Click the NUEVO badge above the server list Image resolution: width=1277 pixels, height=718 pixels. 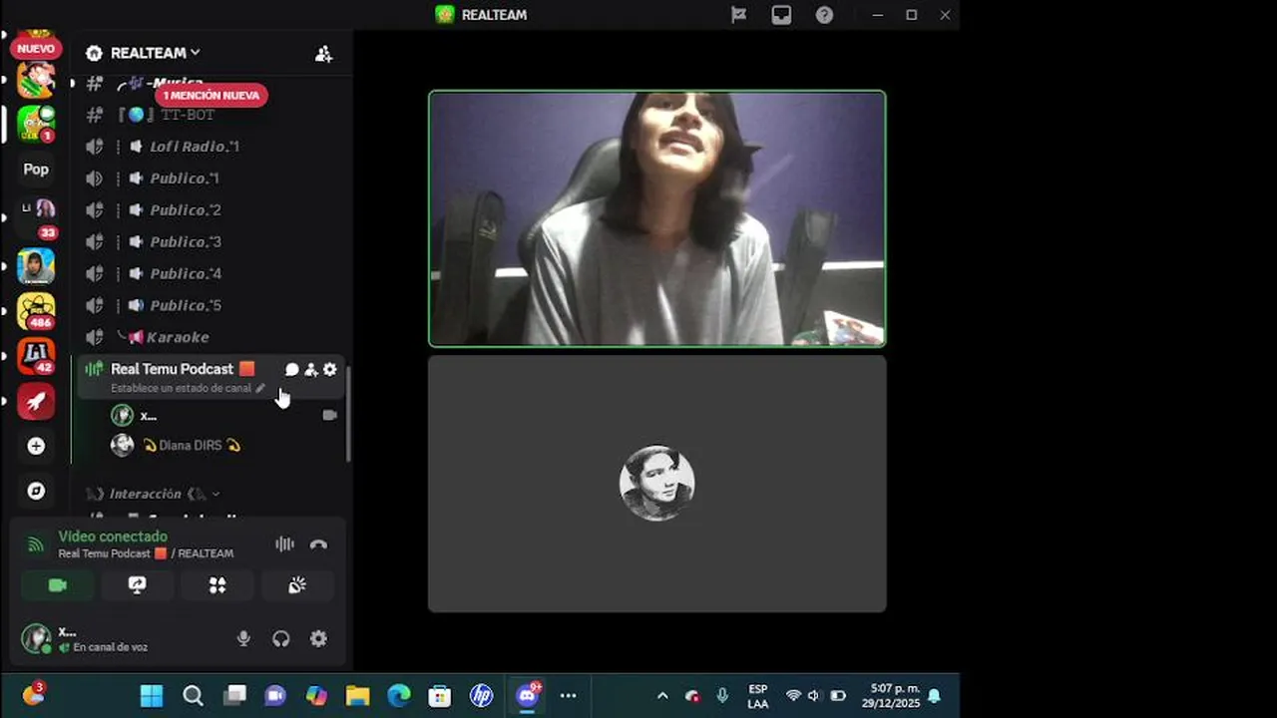36,48
